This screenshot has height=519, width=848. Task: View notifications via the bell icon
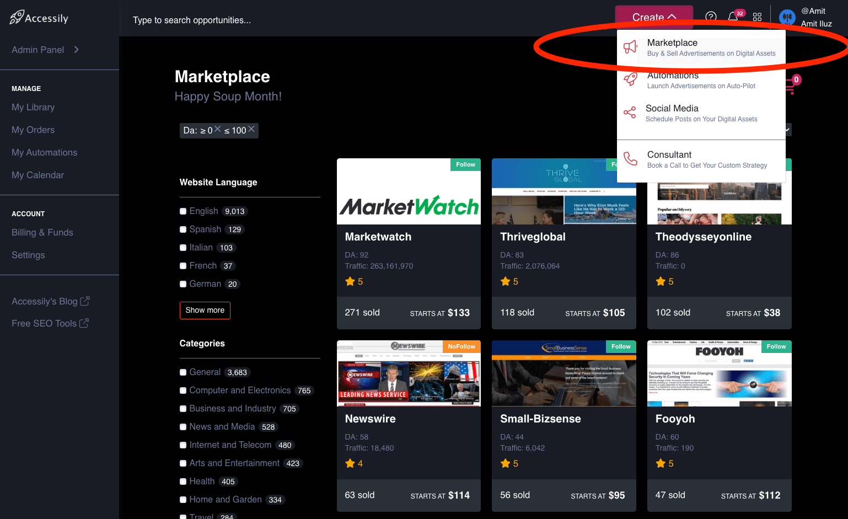pyautogui.click(x=734, y=17)
